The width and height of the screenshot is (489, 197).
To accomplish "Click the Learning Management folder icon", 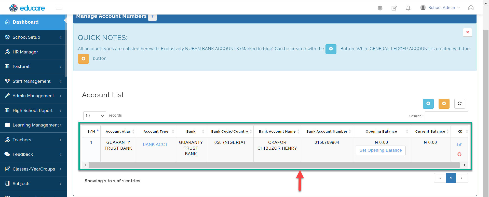I will click(x=7, y=125).
